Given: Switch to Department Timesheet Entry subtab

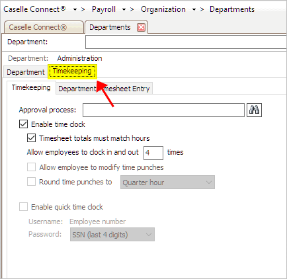Looking at the screenshot, I should pyautogui.click(x=104, y=89).
